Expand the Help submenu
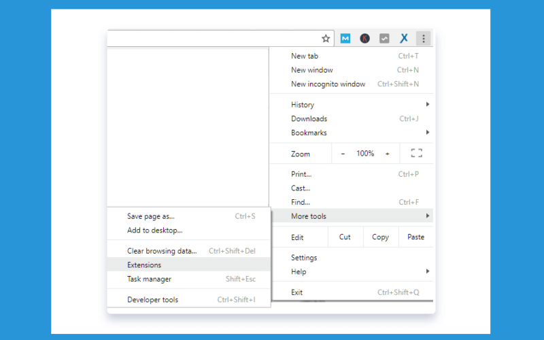 (352, 271)
